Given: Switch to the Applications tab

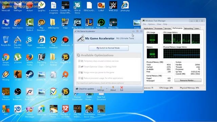Looking at the screenshot, I should [x=149, y=28].
